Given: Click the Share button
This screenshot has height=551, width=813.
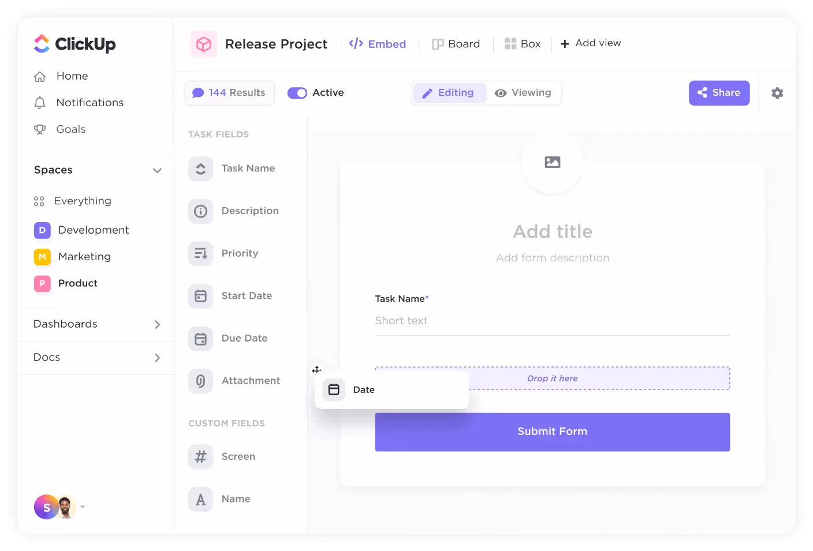Looking at the screenshot, I should point(719,93).
